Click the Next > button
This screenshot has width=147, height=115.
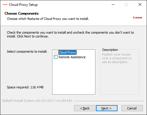[107, 108]
